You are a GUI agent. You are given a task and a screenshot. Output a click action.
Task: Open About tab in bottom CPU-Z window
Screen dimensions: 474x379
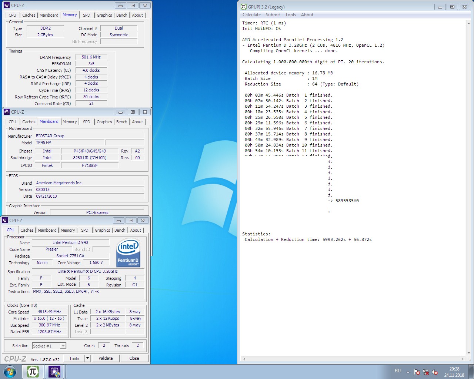point(136,230)
